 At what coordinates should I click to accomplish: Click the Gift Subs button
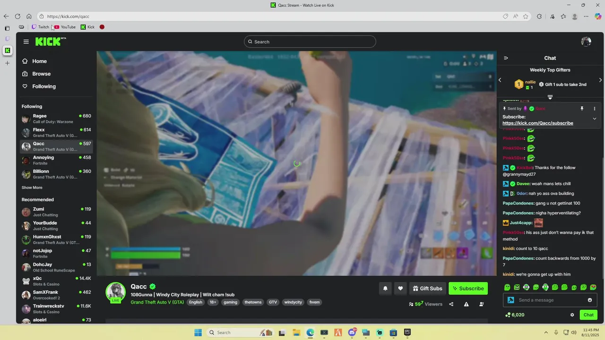pyautogui.click(x=427, y=289)
